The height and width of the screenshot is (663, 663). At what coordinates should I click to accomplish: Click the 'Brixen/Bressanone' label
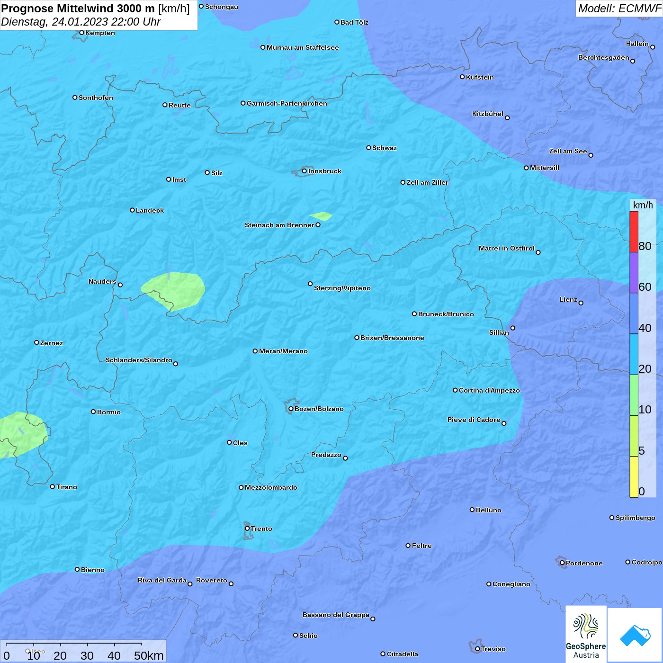[x=392, y=338]
